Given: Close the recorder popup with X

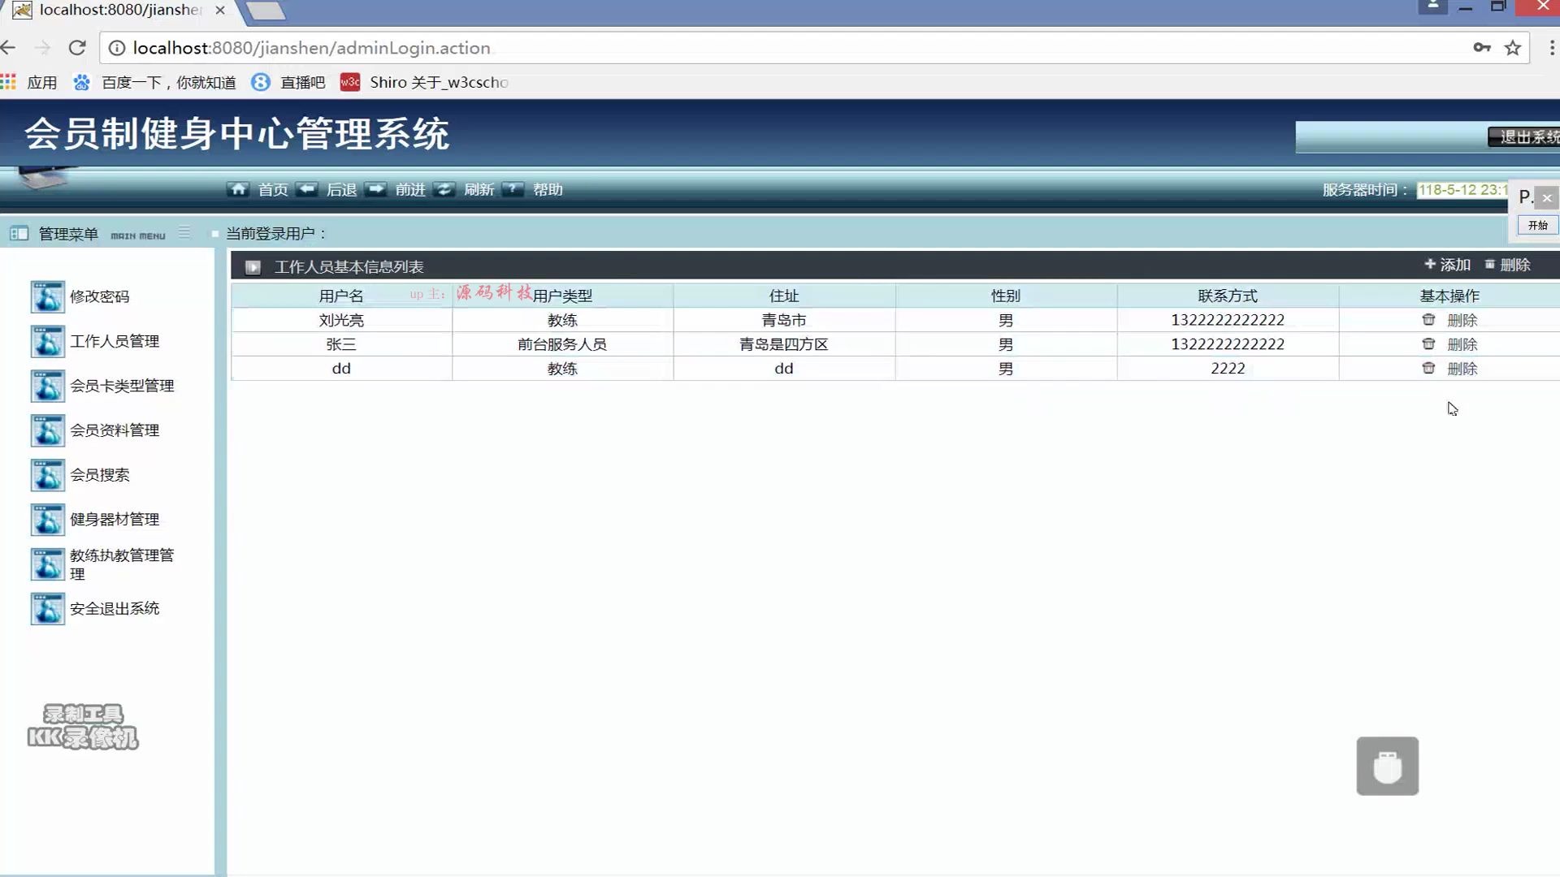Looking at the screenshot, I should tap(1547, 197).
